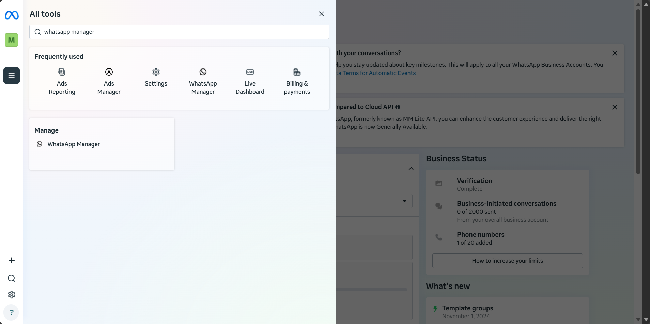Click the "November 1, 2024" date text

(x=466, y=317)
